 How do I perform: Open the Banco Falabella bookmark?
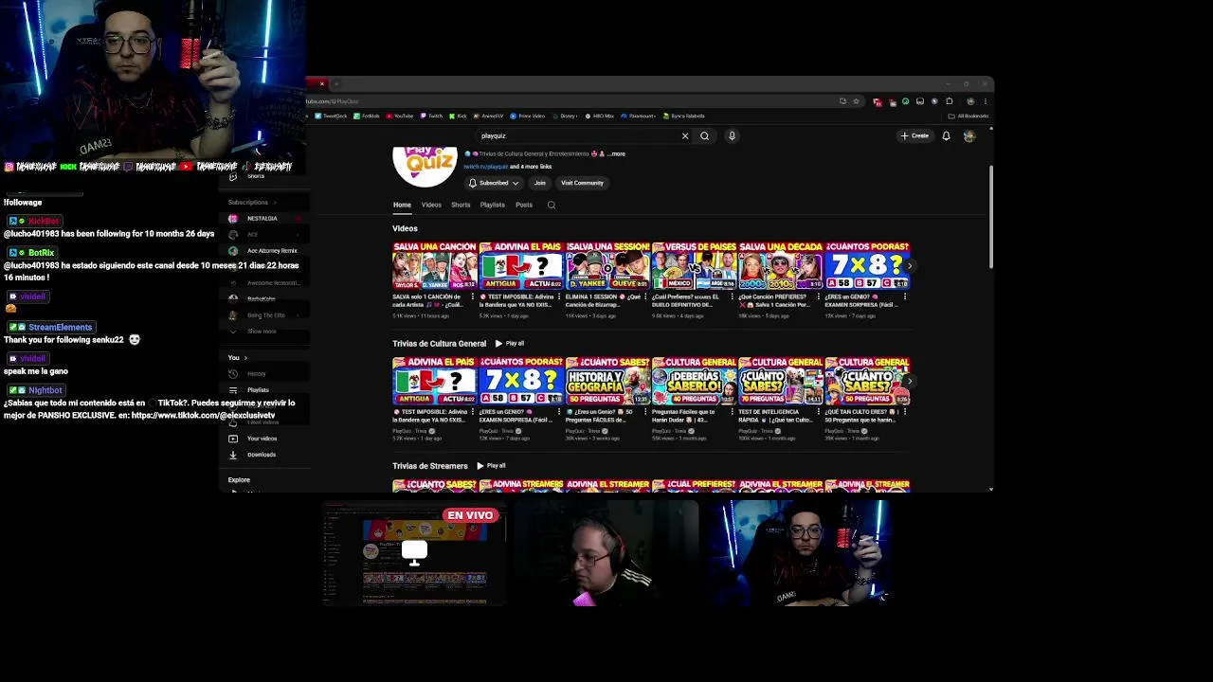683,116
